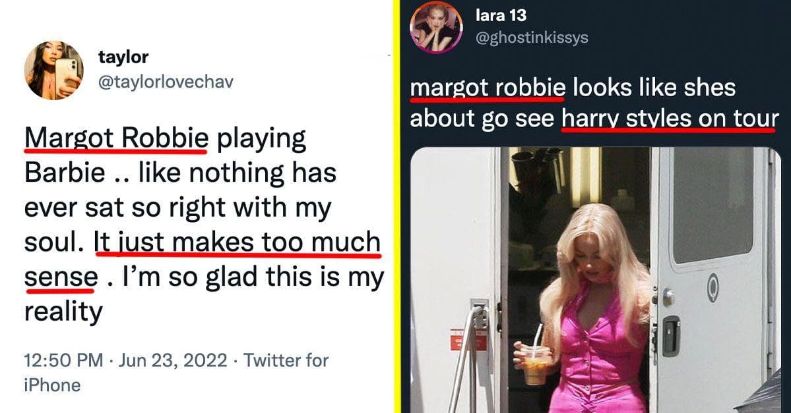Click the black door handle on the trailer
Image resolution: width=791 pixels, height=413 pixels.
670,336
